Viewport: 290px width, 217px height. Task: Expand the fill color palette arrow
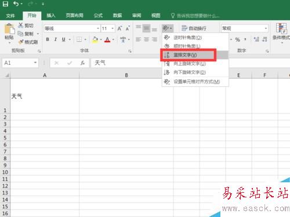(x=101, y=39)
